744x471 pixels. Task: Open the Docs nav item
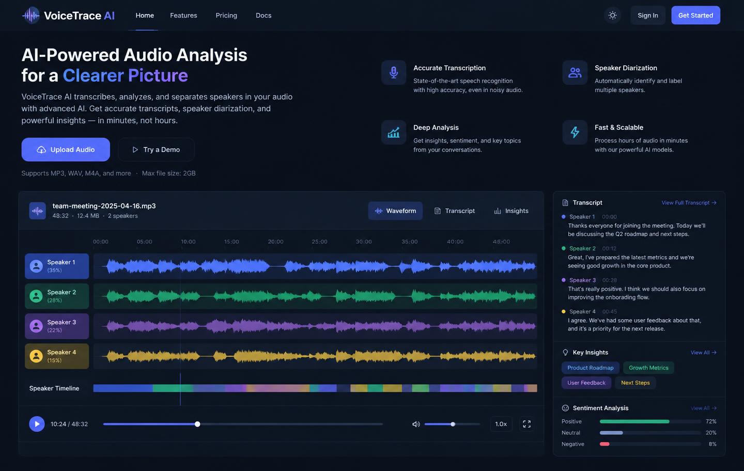[x=263, y=15]
